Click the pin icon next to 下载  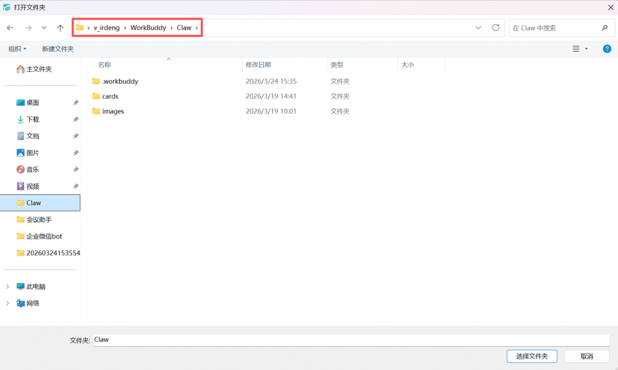(76, 119)
